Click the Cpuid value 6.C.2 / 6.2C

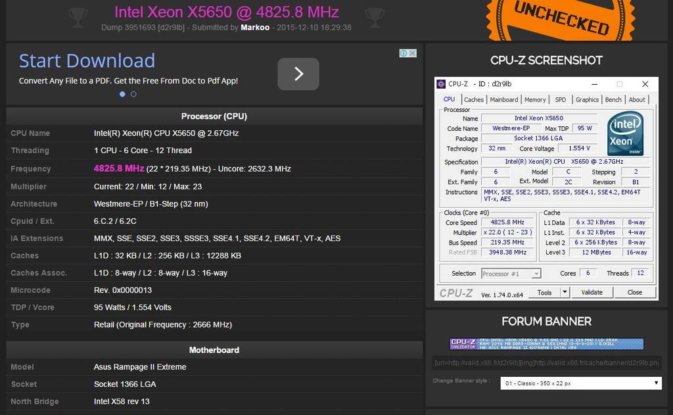tap(115, 221)
